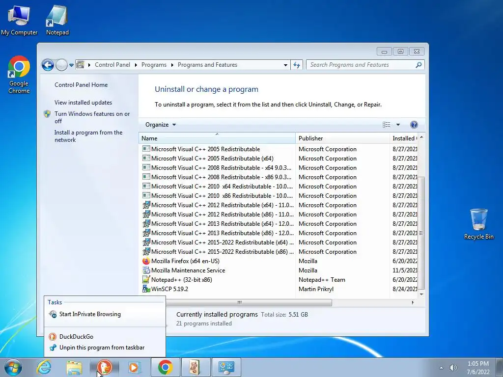
Task: Click the vertical scrollbar up arrow
Action: (421, 137)
